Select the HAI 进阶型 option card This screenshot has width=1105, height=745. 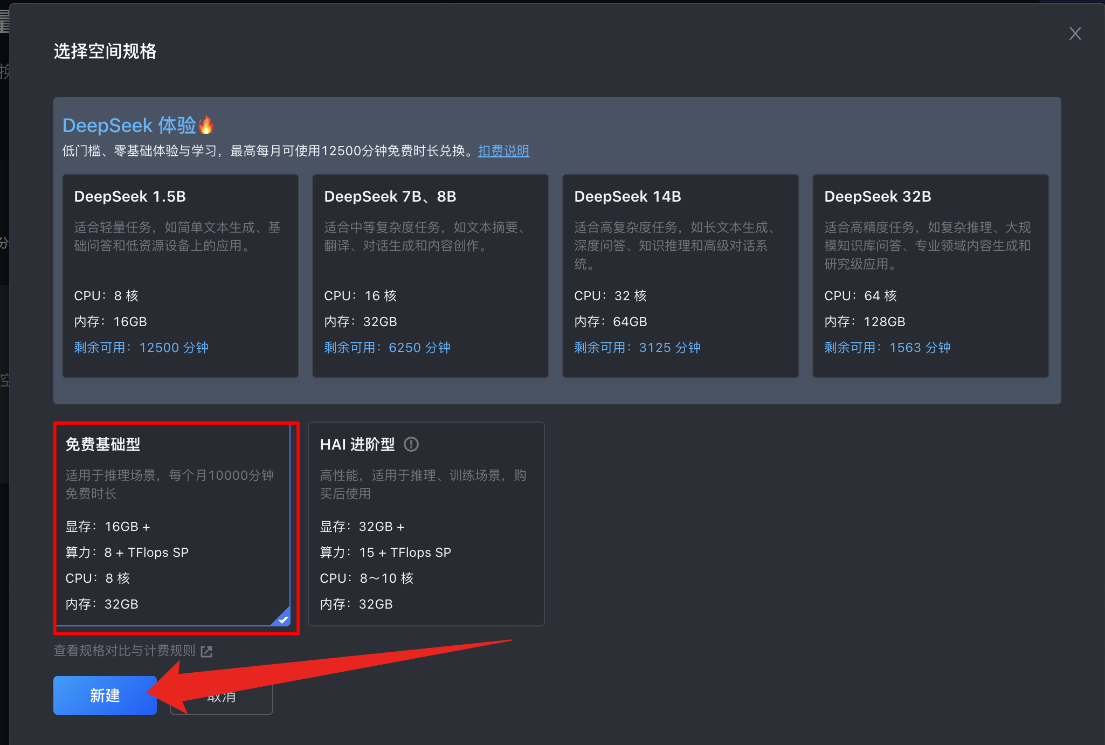426,524
